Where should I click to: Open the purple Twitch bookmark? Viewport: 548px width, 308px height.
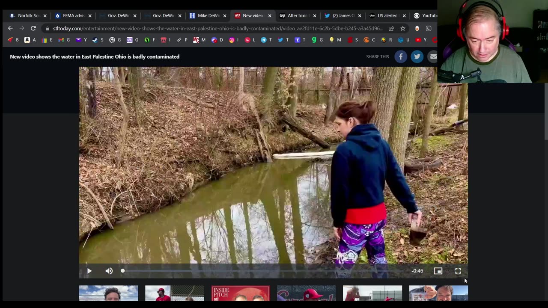[x=300, y=40]
